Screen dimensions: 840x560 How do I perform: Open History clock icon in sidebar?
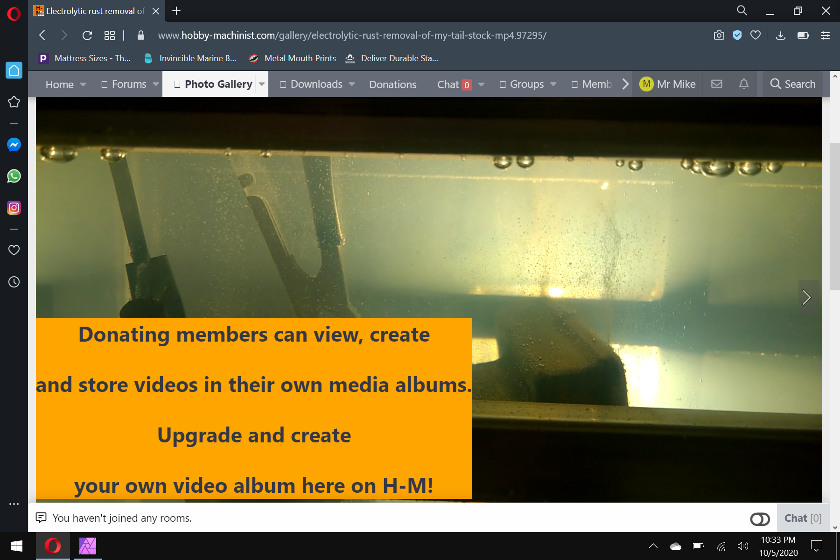tap(14, 282)
